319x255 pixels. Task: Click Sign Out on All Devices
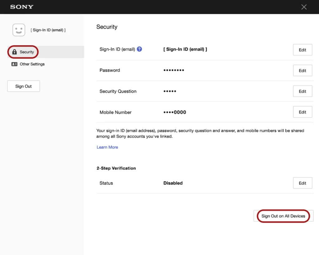[283, 216]
